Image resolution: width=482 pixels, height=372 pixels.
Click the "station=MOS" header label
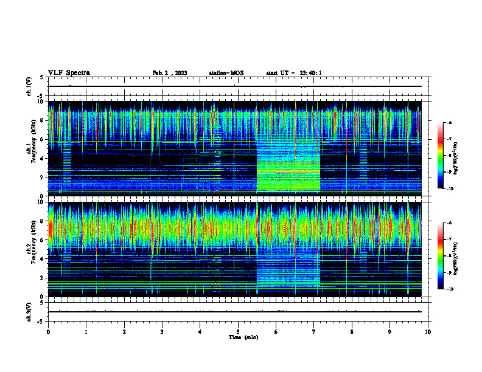pyautogui.click(x=226, y=73)
